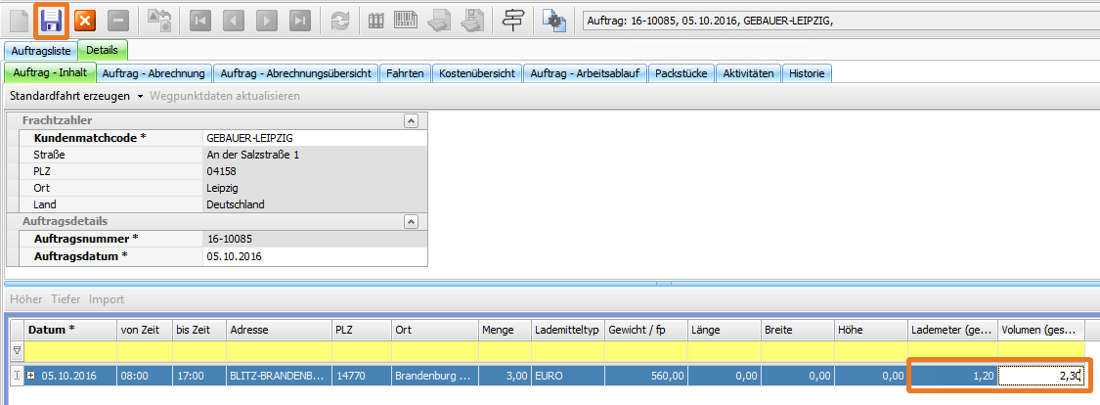1100x405 pixels.
Task: Collapse the Auftragsdetails section
Action: 411,221
